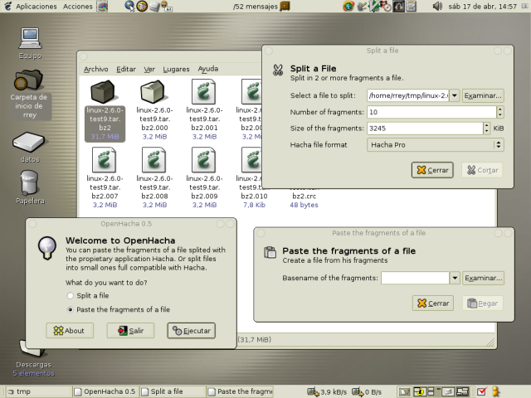
Task: Open the Archivo menu in file browser
Action: click(95, 70)
